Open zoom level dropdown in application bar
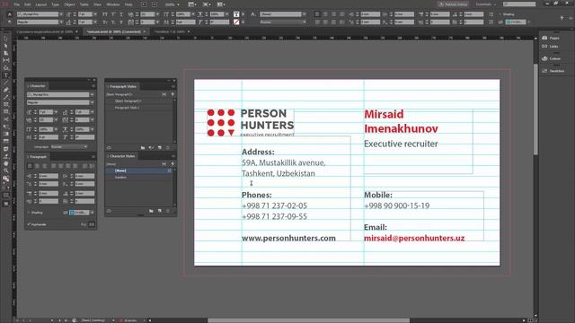 178,4
